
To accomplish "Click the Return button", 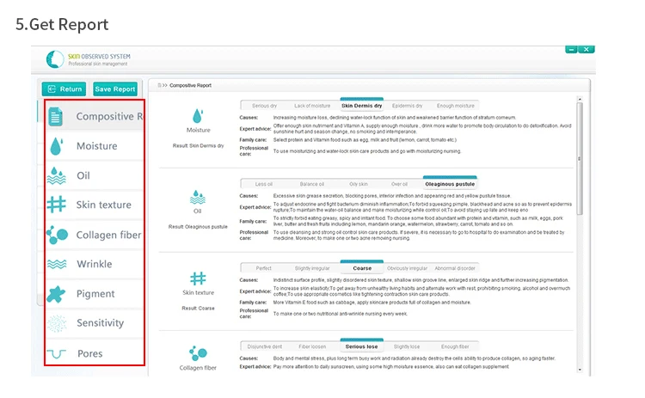I will pyautogui.click(x=64, y=89).
